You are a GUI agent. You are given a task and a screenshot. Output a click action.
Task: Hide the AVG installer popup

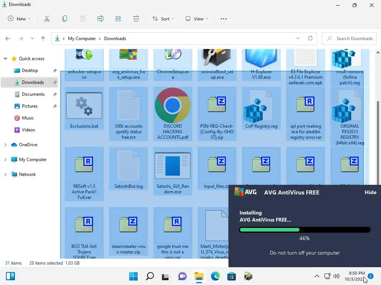[x=370, y=192]
